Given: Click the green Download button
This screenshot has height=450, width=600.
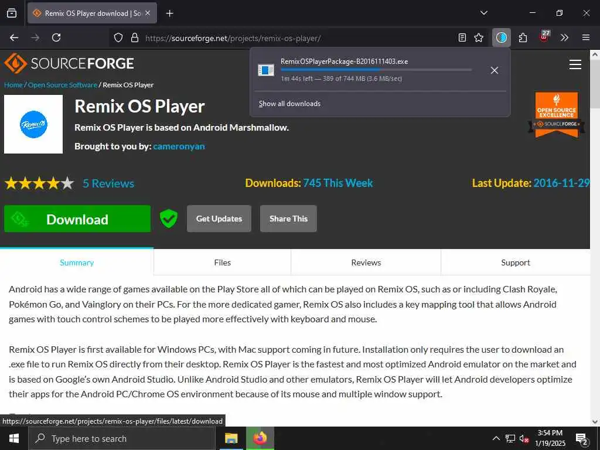Looking at the screenshot, I should click(x=77, y=219).
